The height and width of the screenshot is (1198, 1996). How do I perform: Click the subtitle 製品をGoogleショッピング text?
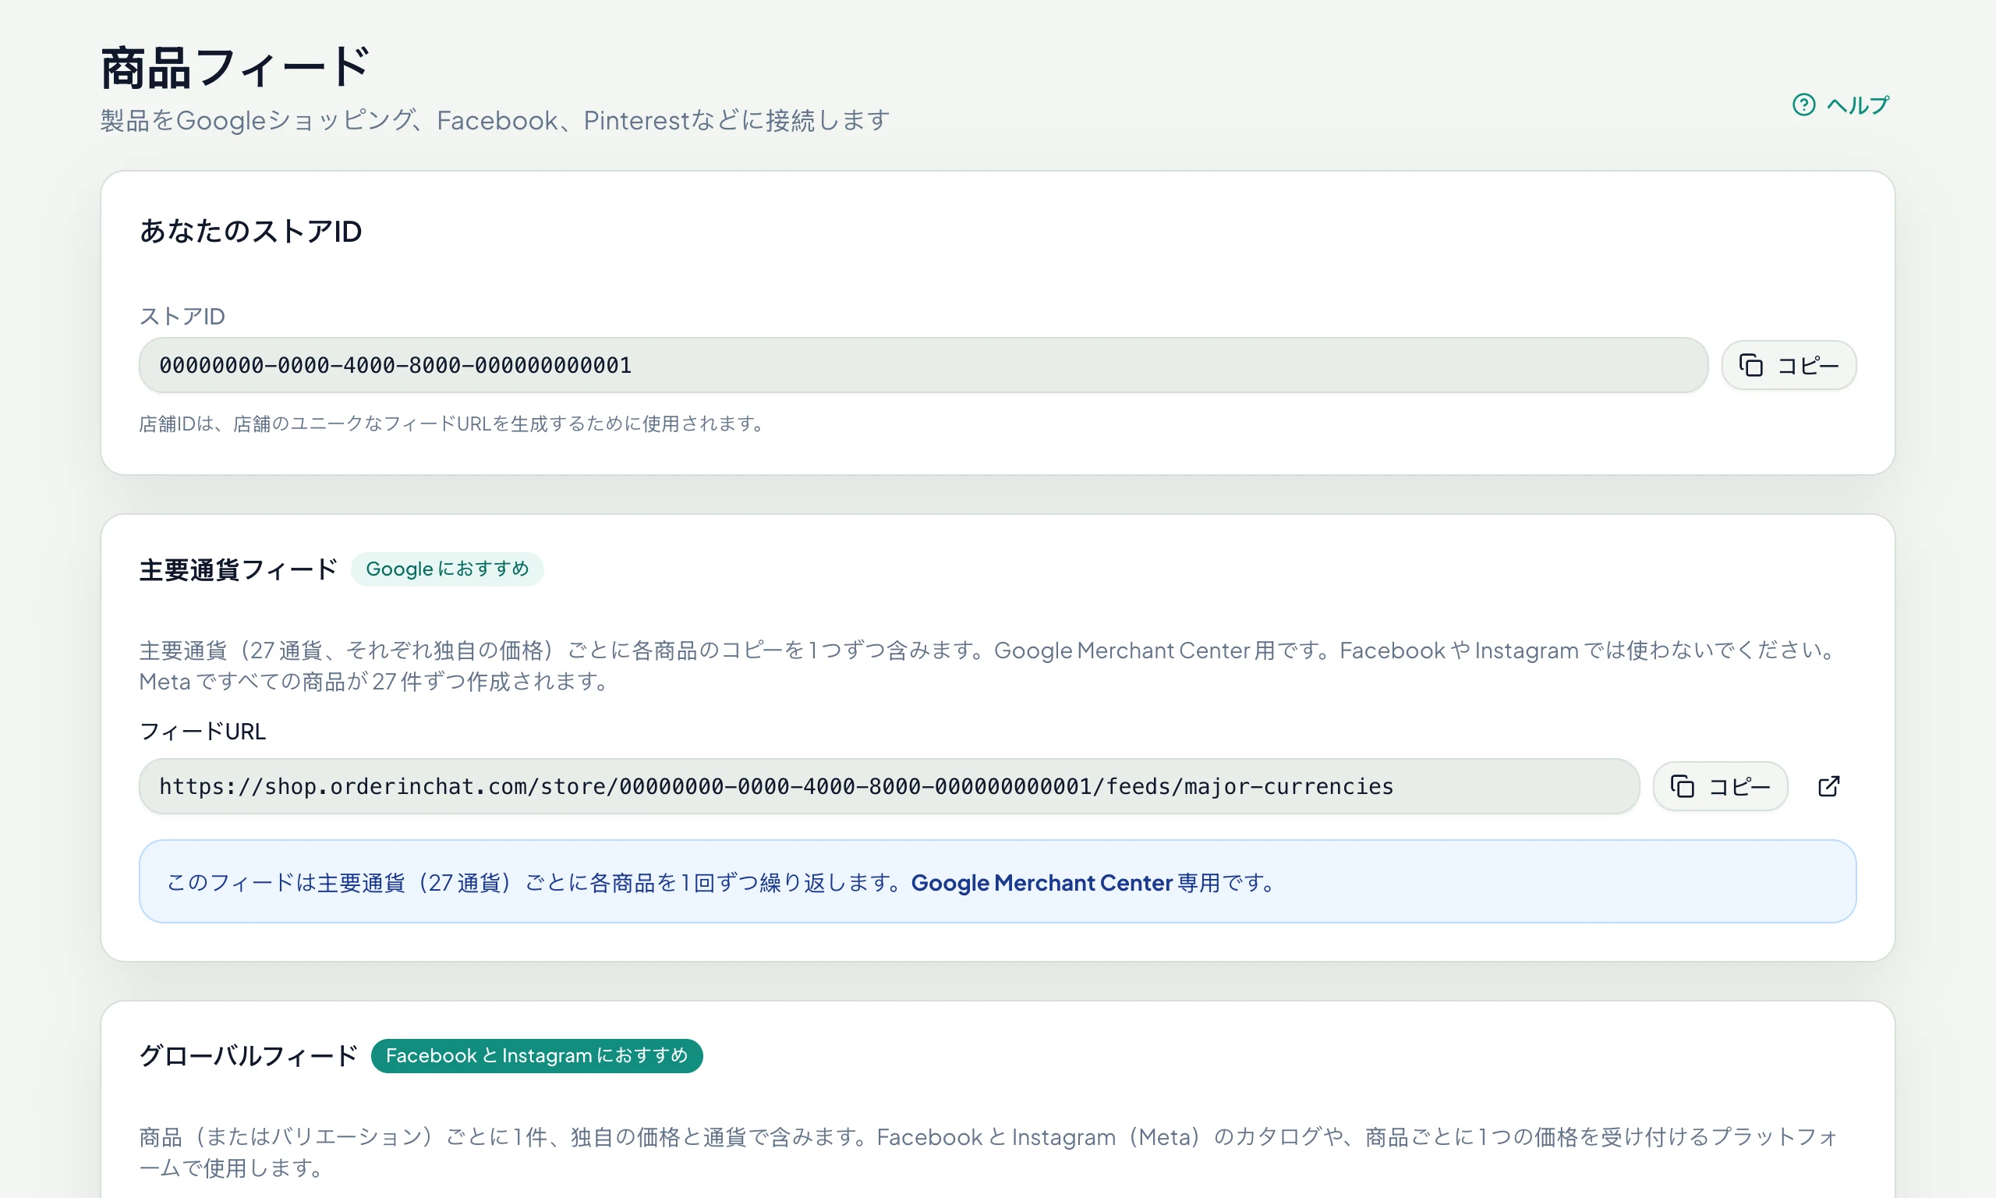(494, 121)
